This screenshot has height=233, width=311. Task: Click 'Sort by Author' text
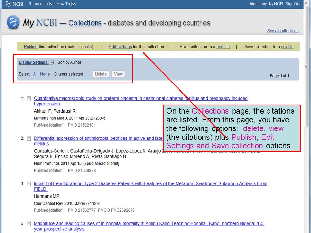[x=69, y=62]
